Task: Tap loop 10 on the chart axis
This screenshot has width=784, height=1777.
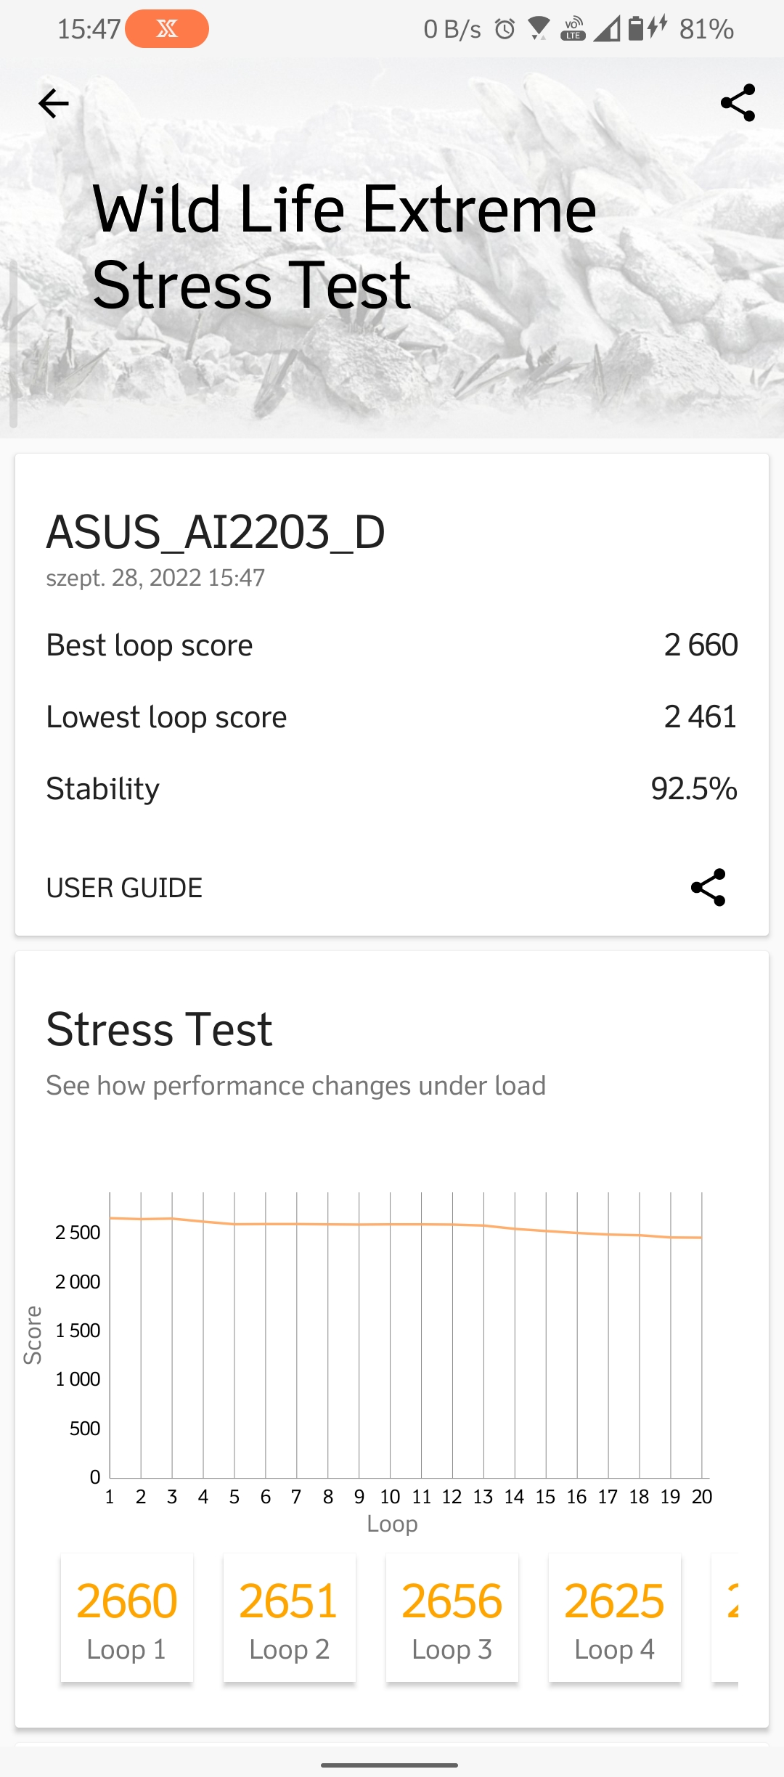Action: [x=390, y=1497]
